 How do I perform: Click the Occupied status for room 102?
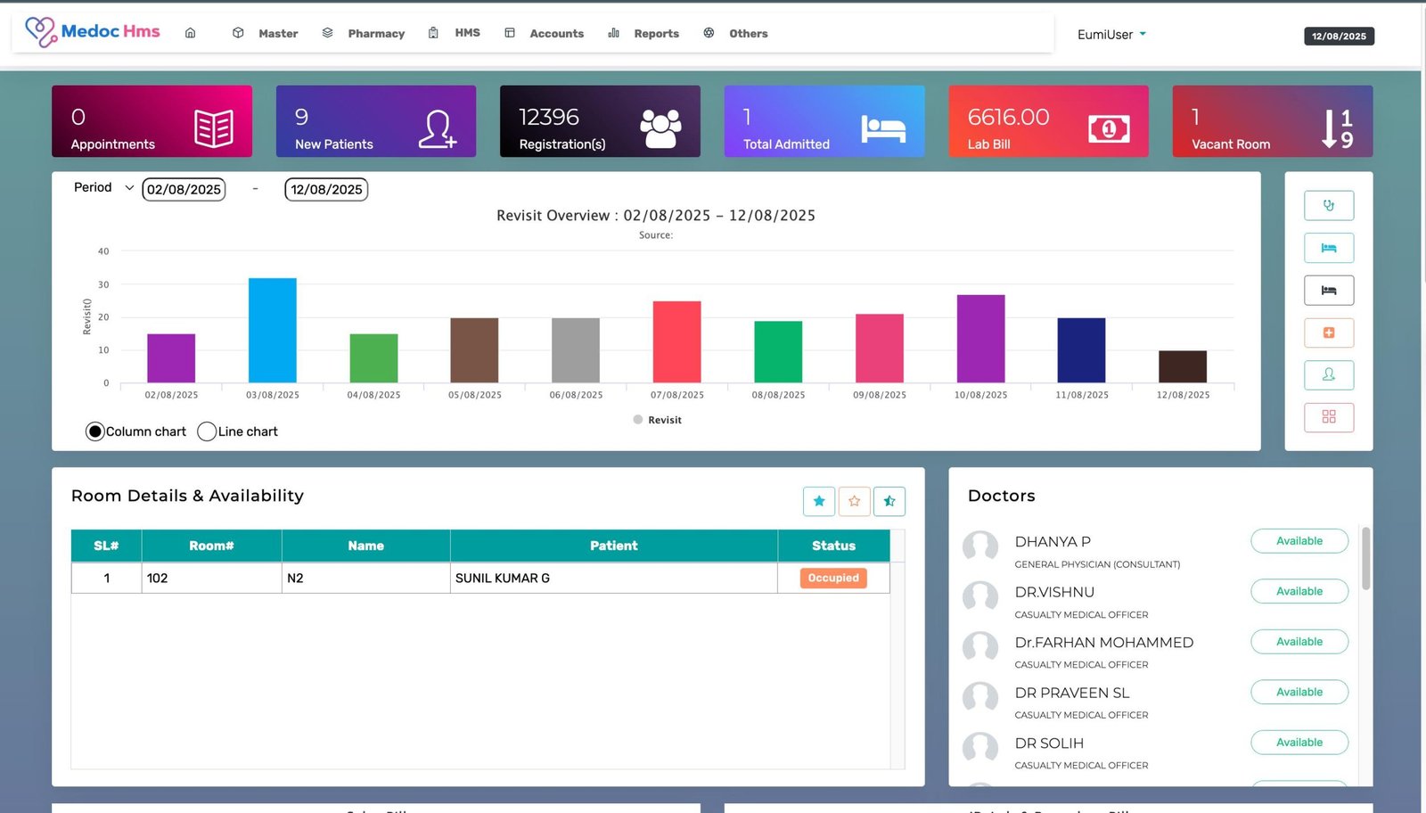833,579
